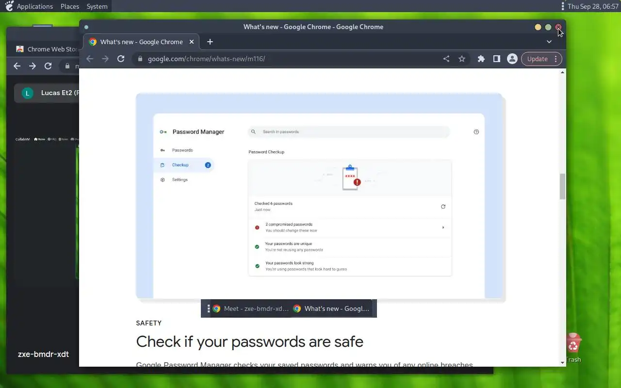
Task: Click the Check if your passwords are safe heading
Action: click(249, 341)
